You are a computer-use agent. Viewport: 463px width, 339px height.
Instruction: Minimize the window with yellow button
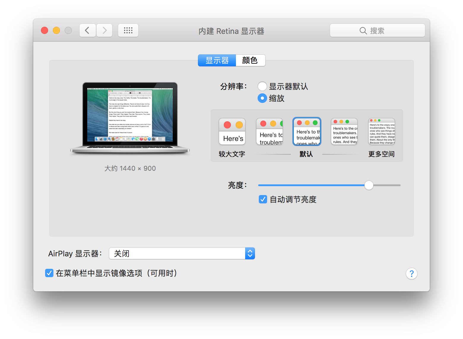tap(56, 30)
